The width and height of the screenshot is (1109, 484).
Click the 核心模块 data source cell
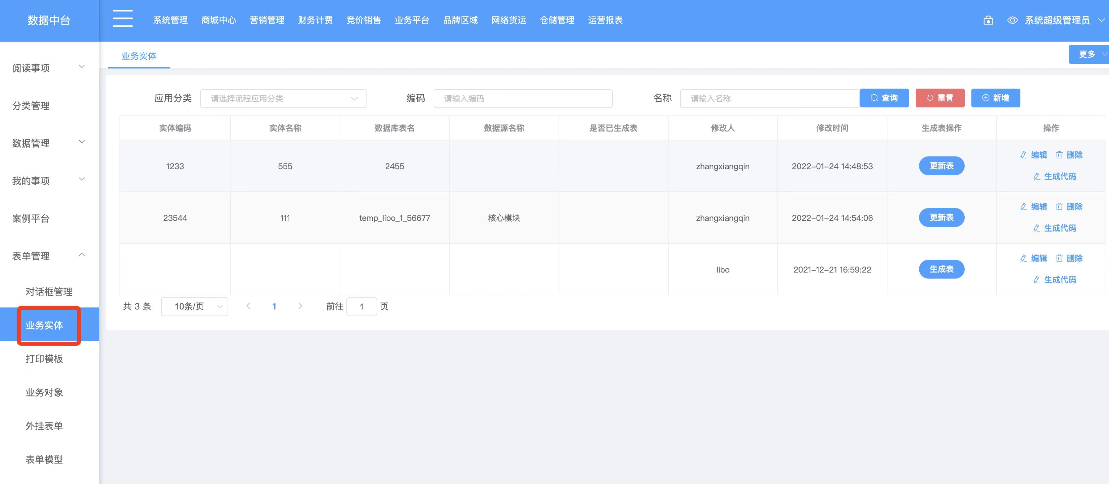click(x=504, y=218)
